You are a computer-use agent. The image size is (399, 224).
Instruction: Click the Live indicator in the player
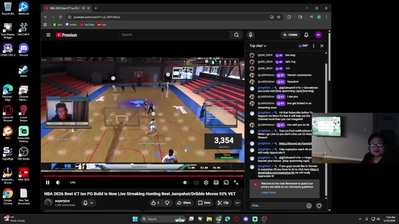click(72, 183)
